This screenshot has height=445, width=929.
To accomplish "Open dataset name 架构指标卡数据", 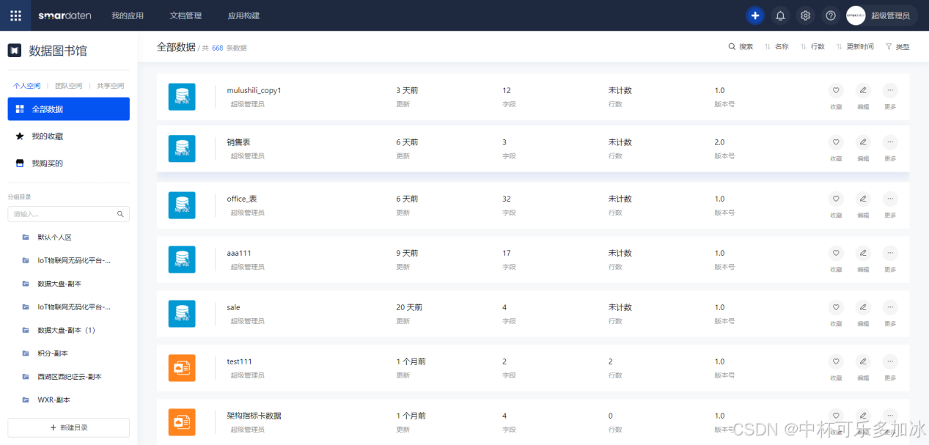I will 254,416.
